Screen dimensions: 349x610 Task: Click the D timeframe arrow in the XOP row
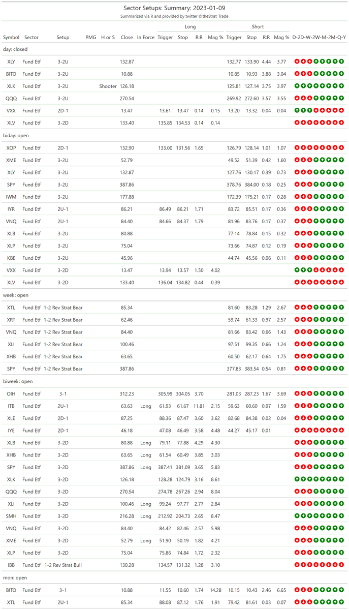pos(297,148)
